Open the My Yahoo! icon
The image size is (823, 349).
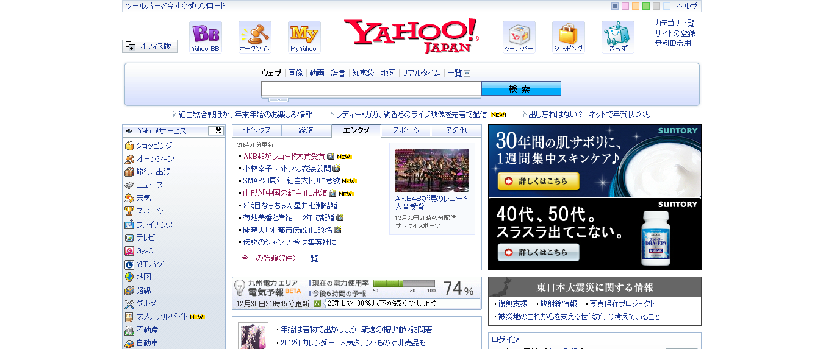[304, 37]
